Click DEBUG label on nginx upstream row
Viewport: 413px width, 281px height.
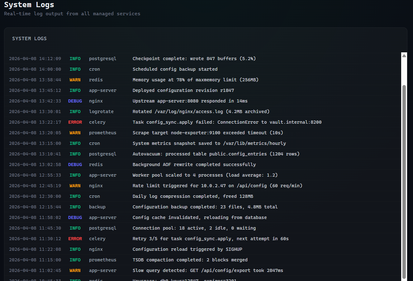tap(75, 101)
